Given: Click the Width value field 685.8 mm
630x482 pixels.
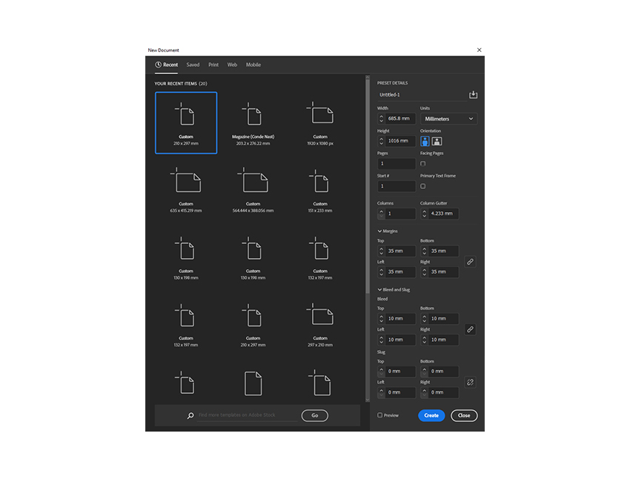Looking at the screenshot, I should [400, 119].
